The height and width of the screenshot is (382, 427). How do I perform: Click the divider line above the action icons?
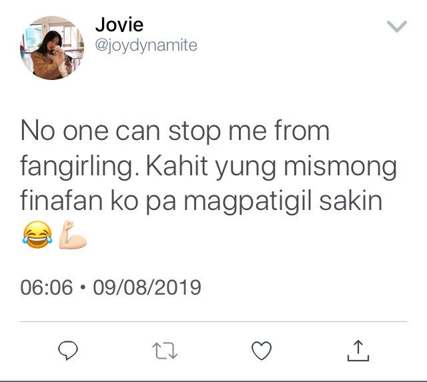click(213, 321)
